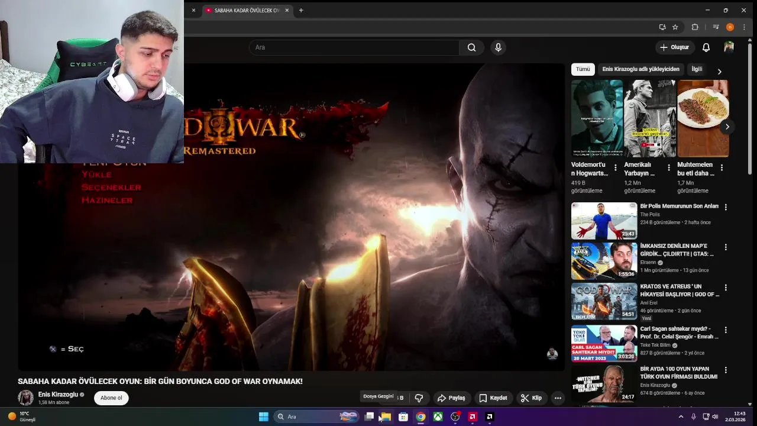Open the Chrome profile orange avatar
The image size is (757, 426).
point(730,27)
